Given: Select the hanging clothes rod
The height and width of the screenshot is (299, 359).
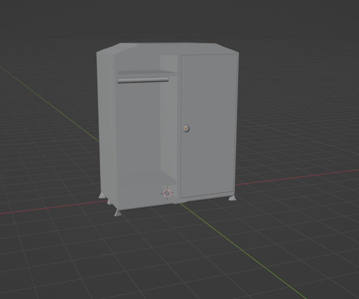Looking at the screenshot, I should click(x=143, y=80).
